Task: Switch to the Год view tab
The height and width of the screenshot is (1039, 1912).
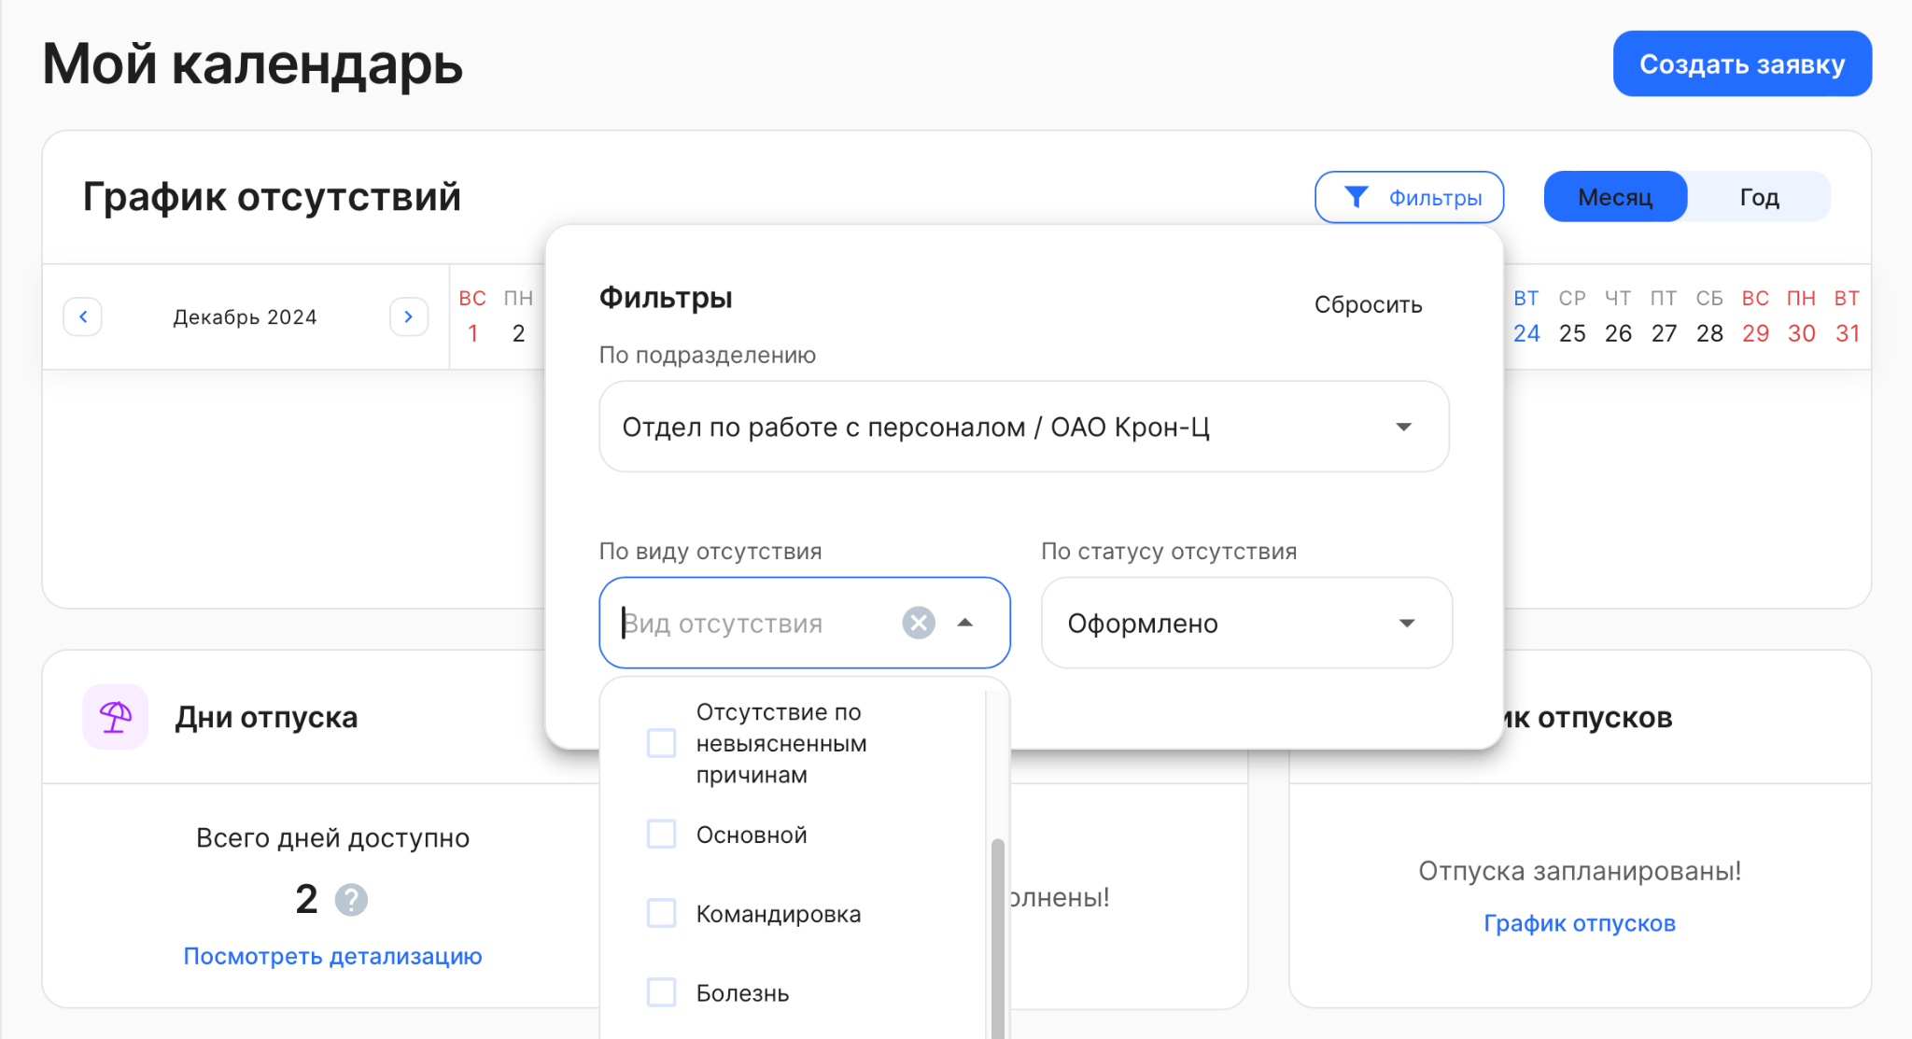Action: (1759, 197)
